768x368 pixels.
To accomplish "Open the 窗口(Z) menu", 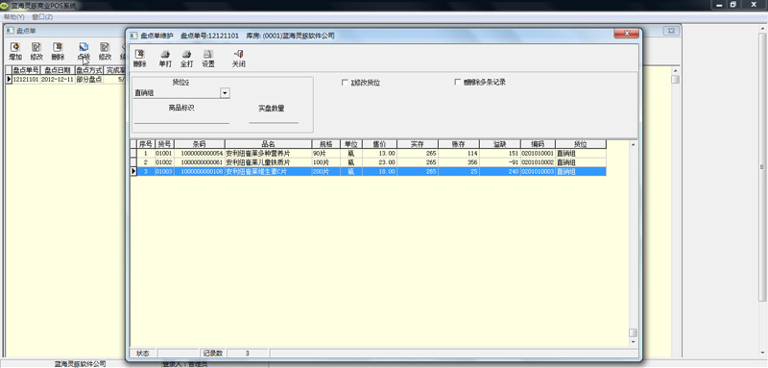I will pos(42,16).
